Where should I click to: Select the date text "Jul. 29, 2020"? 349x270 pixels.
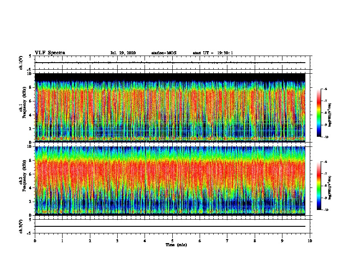click(x=123, y=53)
